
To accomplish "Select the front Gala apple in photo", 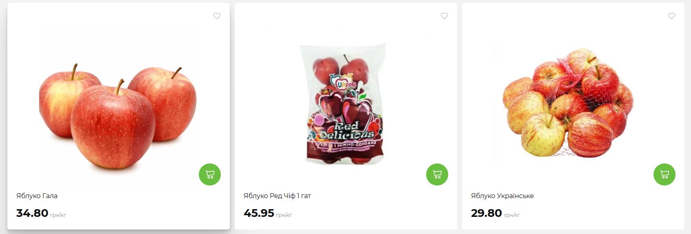I will [x=113, y=126].
